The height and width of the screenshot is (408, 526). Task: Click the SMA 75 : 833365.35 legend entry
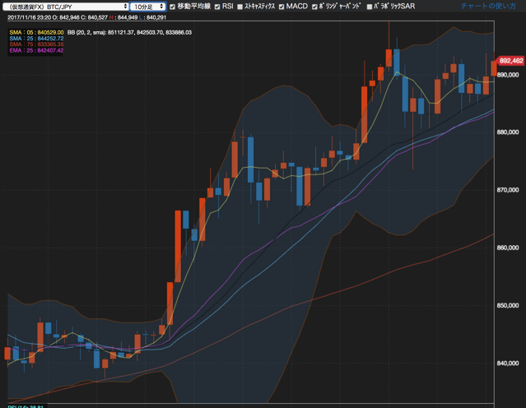[36, 44]
